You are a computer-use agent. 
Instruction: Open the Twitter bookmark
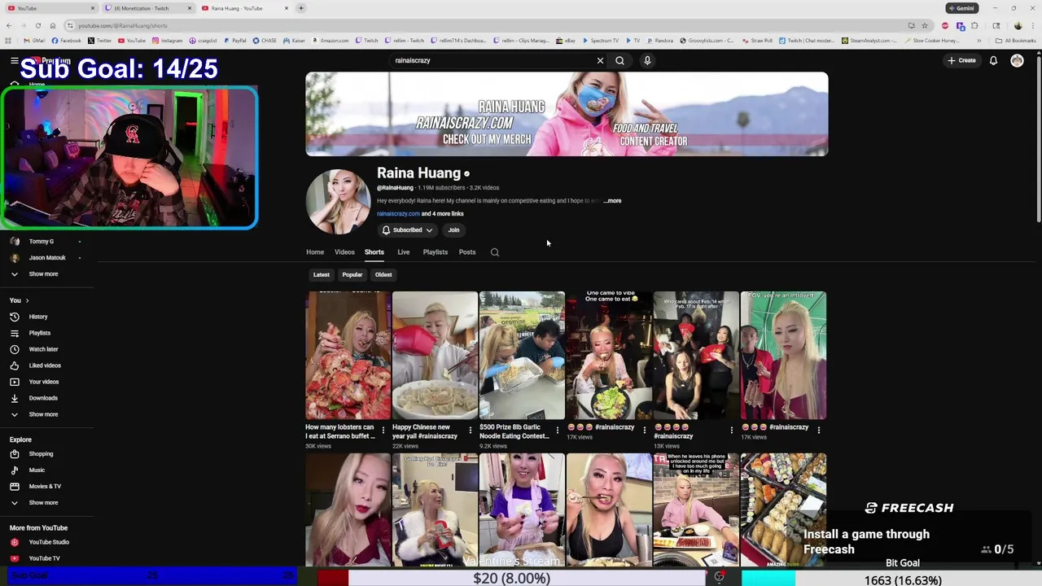[100, 41]
